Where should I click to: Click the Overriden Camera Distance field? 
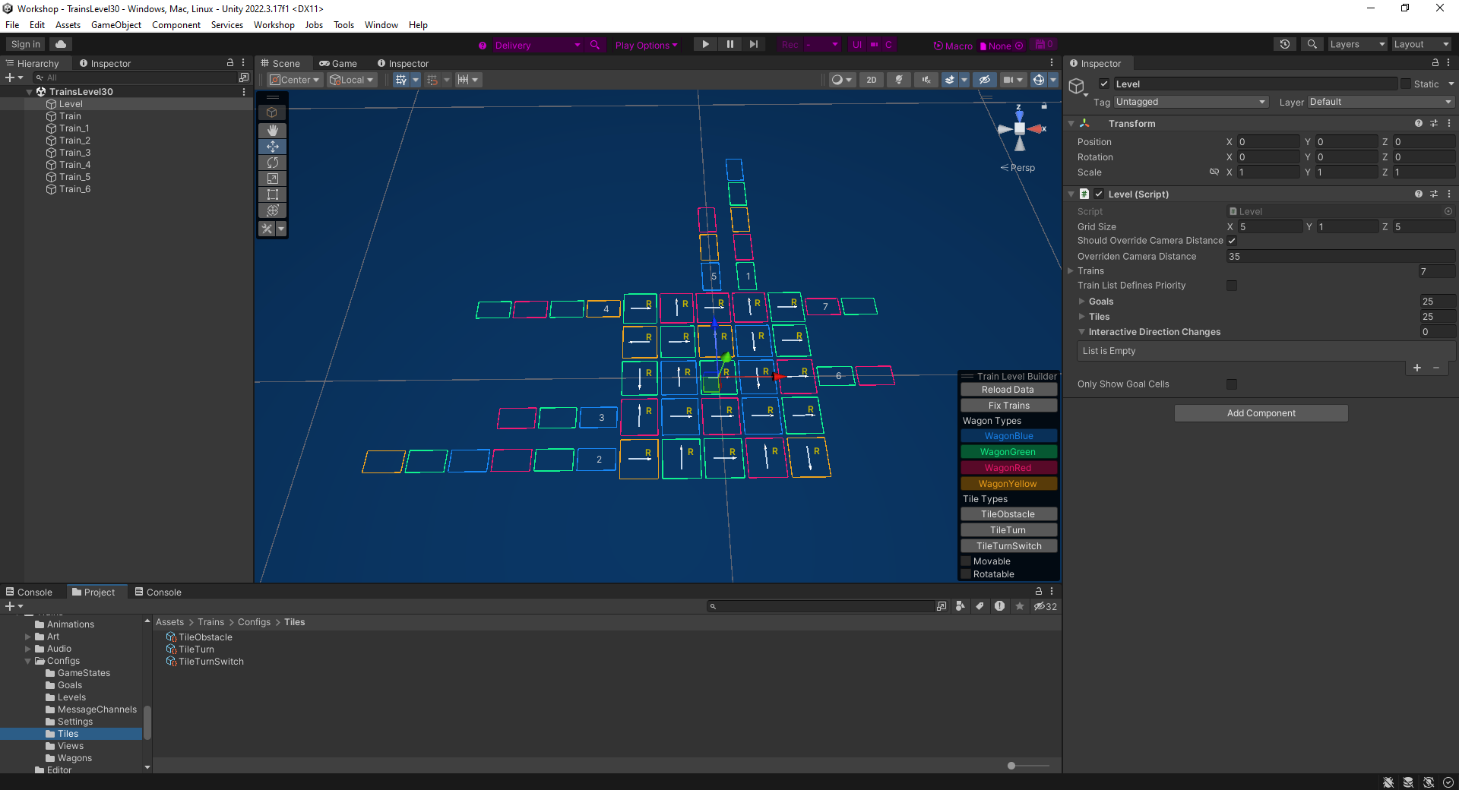[1340, 257]
